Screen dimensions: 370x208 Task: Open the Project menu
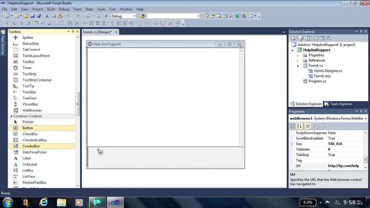pos(38,9)
